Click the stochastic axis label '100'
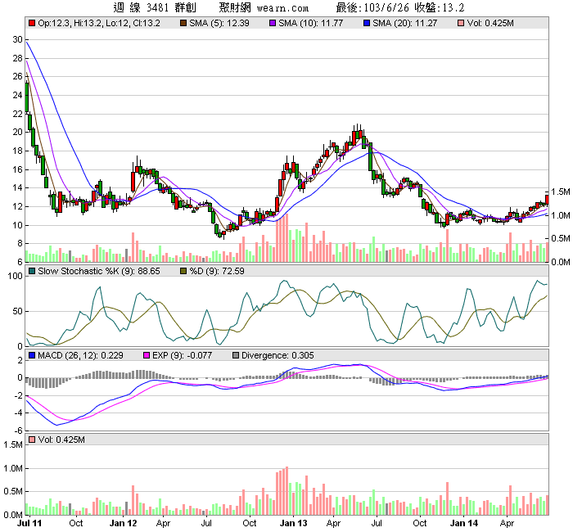The width and height of the screenshot is (573, 532). click(15, 276)
